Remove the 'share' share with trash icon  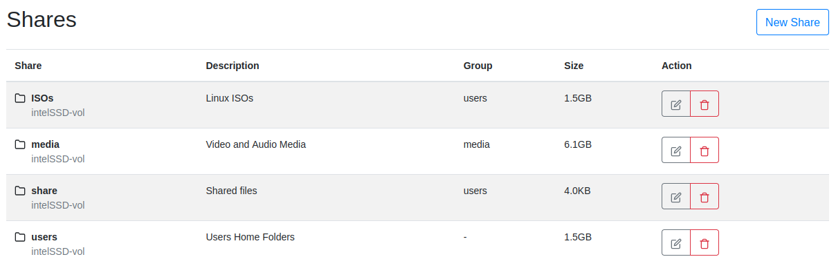(x=705, y=197)
